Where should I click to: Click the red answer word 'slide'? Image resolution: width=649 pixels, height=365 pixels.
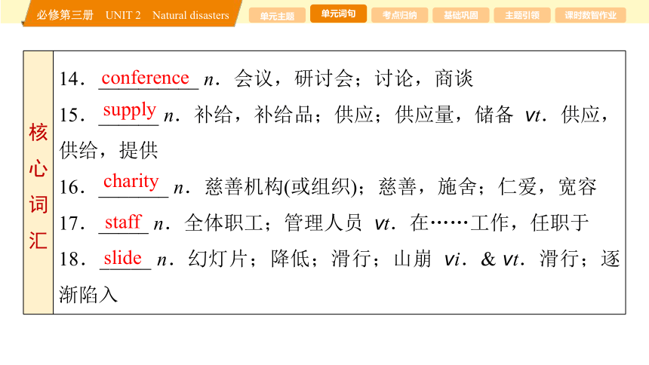tap(122, 258)
